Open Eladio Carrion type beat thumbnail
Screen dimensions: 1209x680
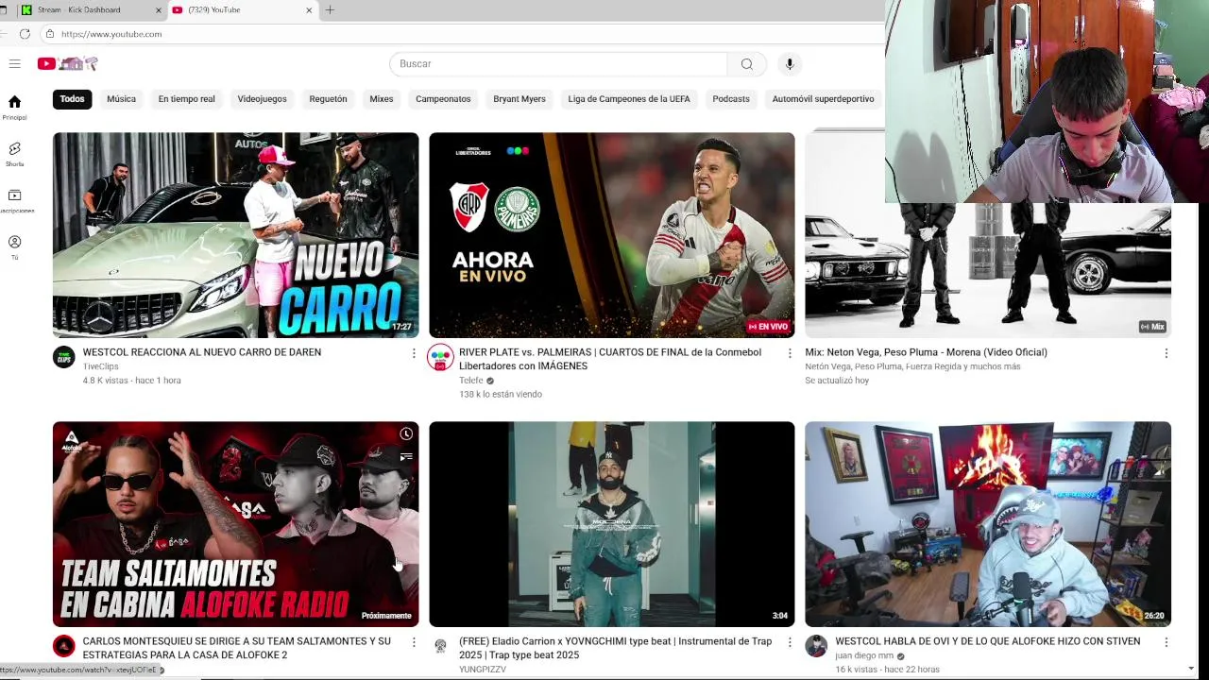(612, 524)
